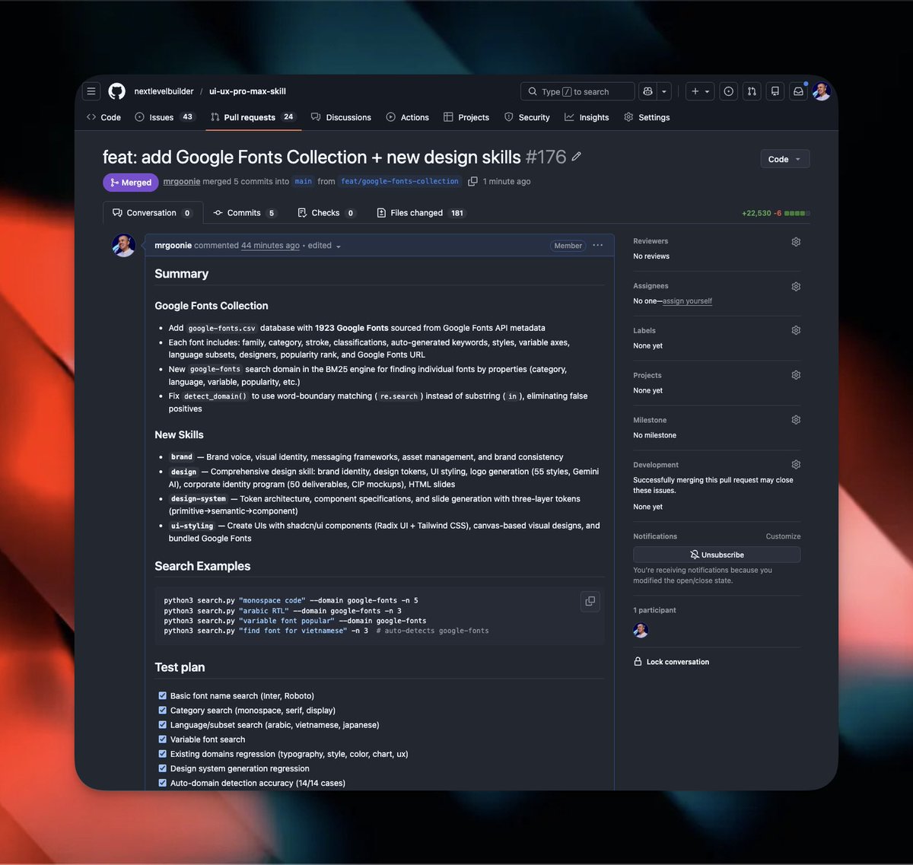Open the notifications inbox
Viewport: 913px width, 865px height.
798,91
